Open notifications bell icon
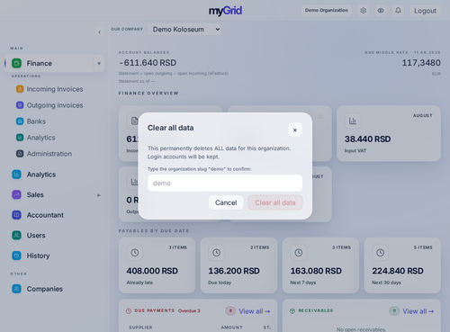 coord(398,11)
